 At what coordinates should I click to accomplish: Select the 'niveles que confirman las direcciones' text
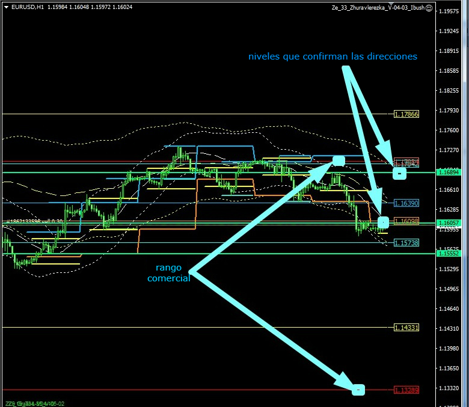tap(333, 57)
